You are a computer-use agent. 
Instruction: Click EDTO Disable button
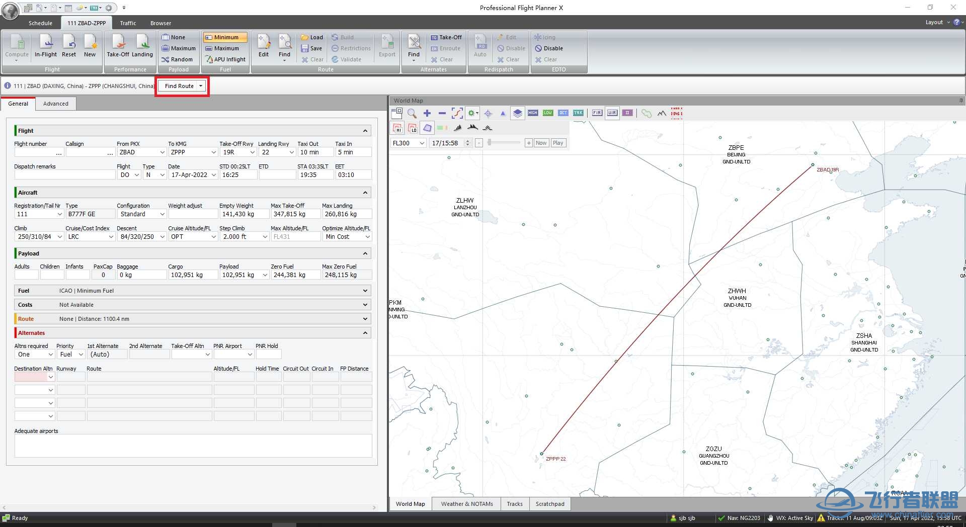549,48
